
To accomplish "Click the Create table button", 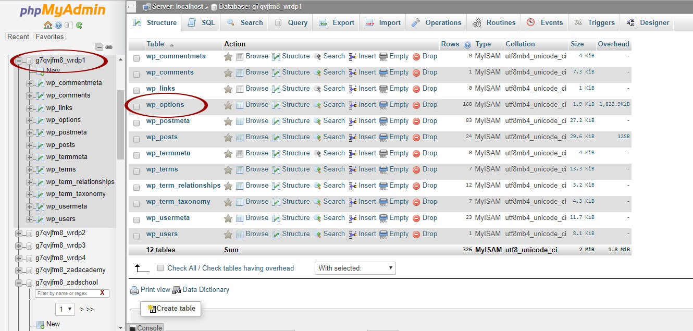I will [171, 309].
